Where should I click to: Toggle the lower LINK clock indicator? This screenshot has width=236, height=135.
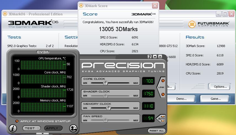click(x=163, y=94)
